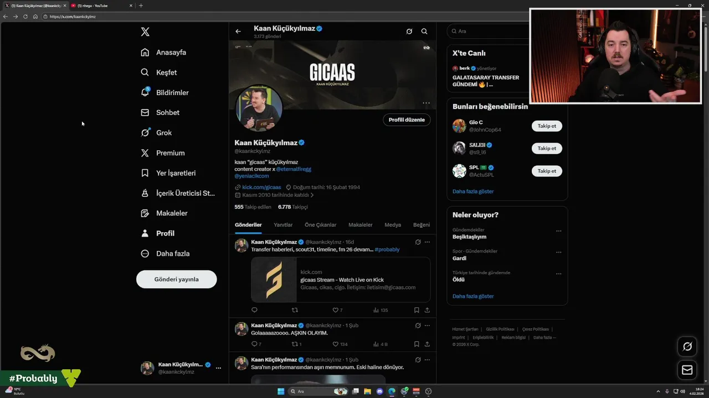
Task: Switch to Yanıtlar tab
Action: click(283, 225)
